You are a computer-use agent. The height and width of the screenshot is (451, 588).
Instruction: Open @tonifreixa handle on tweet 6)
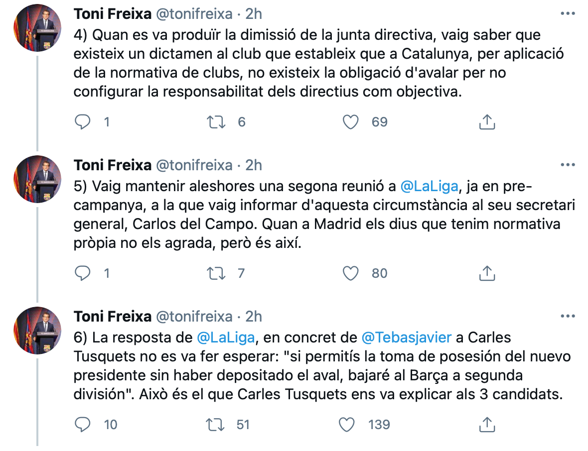pyautogui.click(x=194, y=316)
